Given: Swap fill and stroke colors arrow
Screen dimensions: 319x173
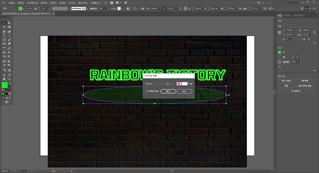Looking at the screenshot, I should [x=10, y=83].
